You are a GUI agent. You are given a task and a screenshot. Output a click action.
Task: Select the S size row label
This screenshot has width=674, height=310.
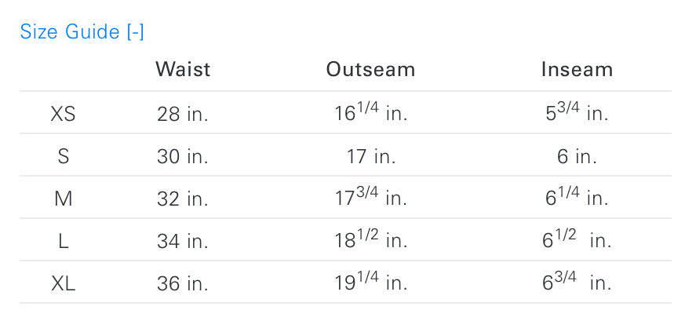click(64, 156)
